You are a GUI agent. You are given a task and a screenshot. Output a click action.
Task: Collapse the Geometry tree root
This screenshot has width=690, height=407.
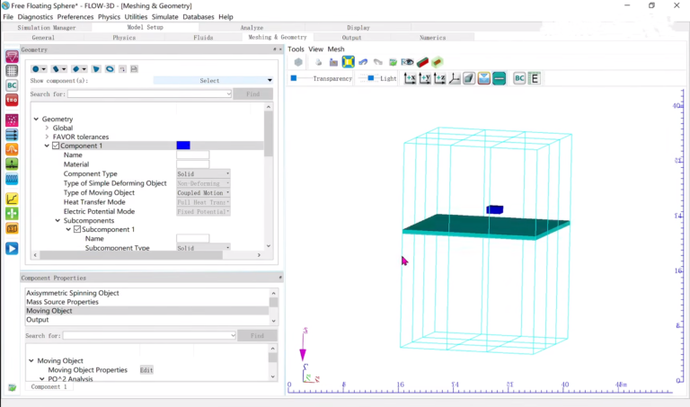point(36,119)
